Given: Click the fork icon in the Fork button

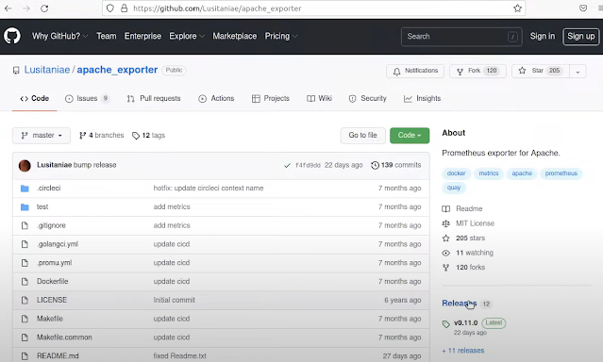Looking at the screenshot, I should coord(460,71).
